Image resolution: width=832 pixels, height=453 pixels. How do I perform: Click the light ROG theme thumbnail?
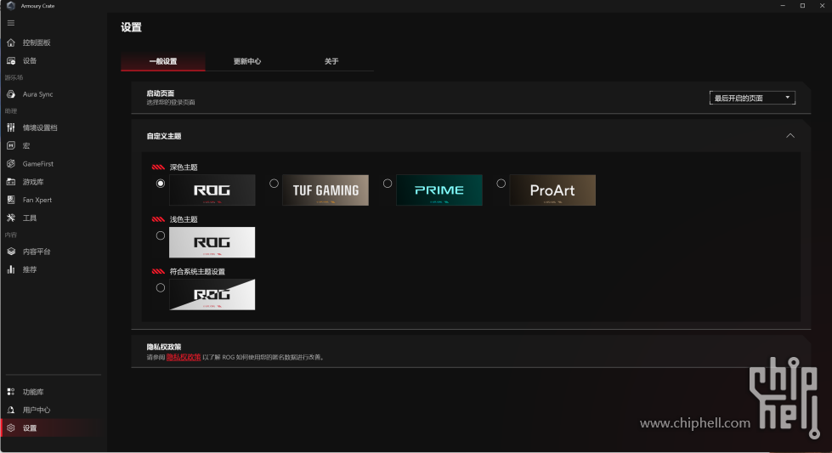212,242
